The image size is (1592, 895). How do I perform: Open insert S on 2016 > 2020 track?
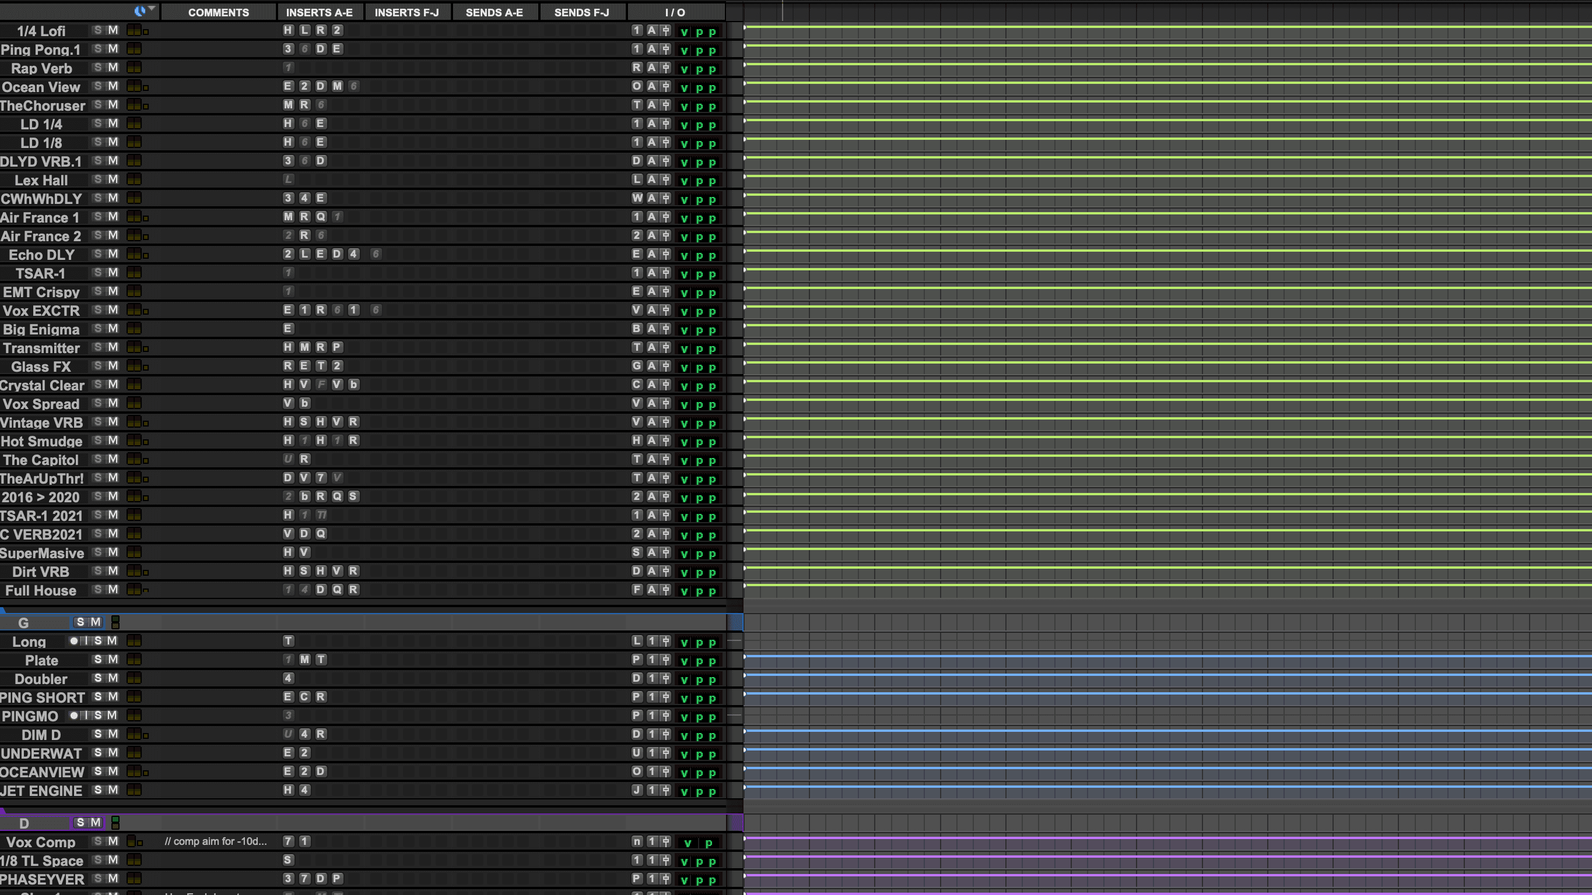pyautogui.click(x=353, y=496)
